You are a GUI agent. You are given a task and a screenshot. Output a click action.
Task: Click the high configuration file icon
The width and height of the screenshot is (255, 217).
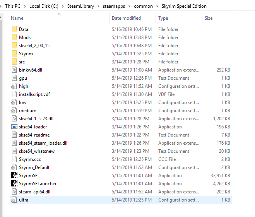click(x=14, y=86)
